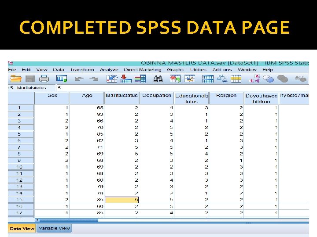Open the Add-ons menu
317x237 pixels.
pyautogui.click(x=222, y=70)
